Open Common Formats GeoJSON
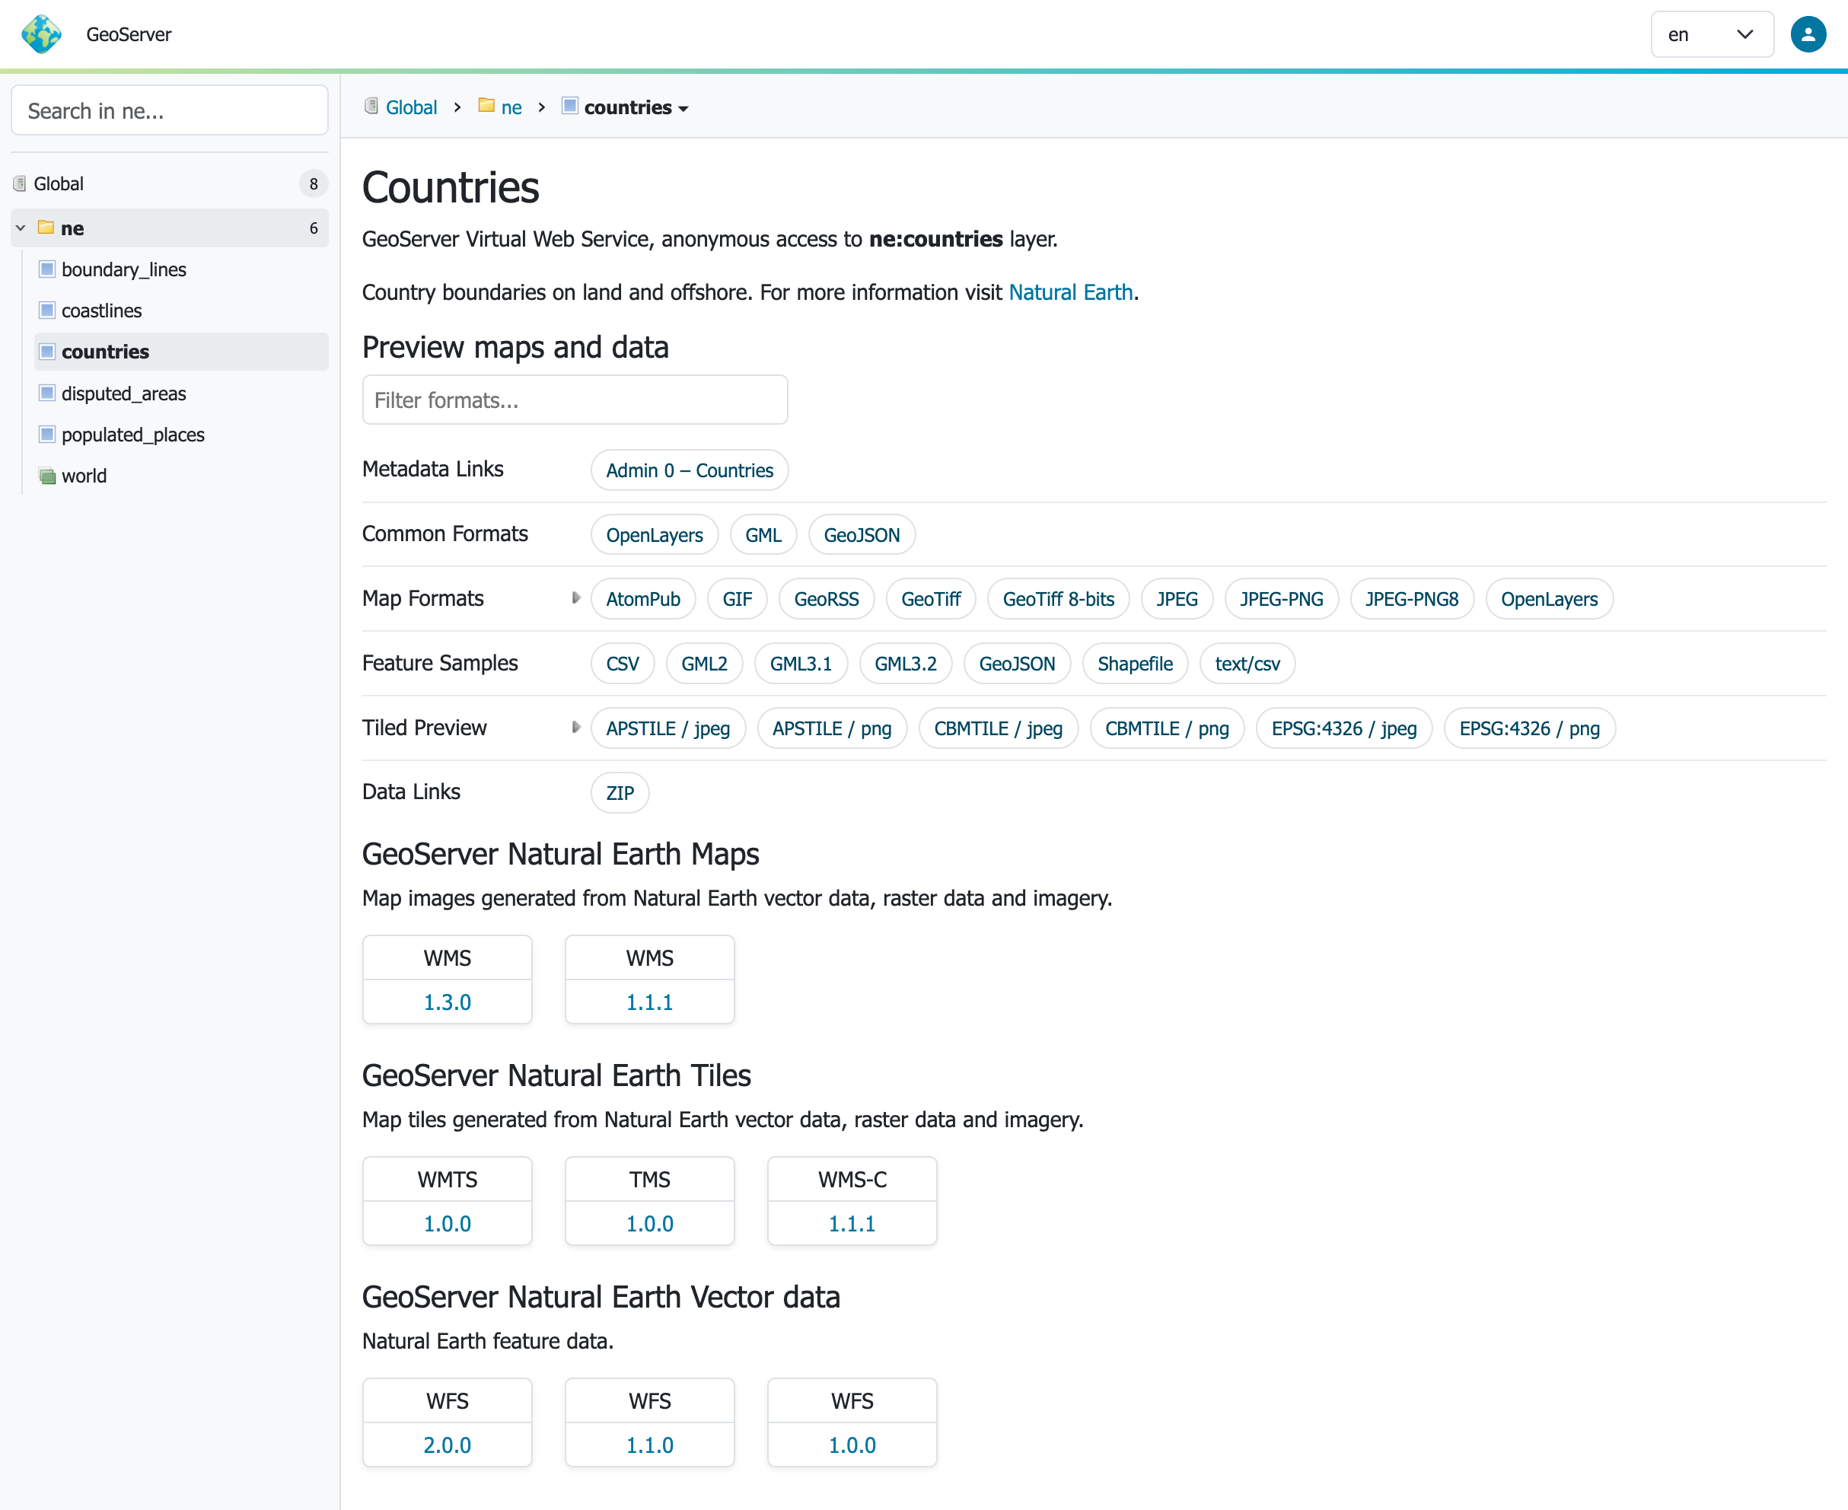This screenshot has height=1510, width=1848. (862, 535)
